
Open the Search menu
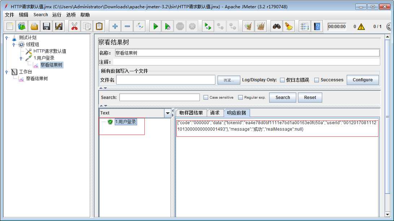[41, 15]
